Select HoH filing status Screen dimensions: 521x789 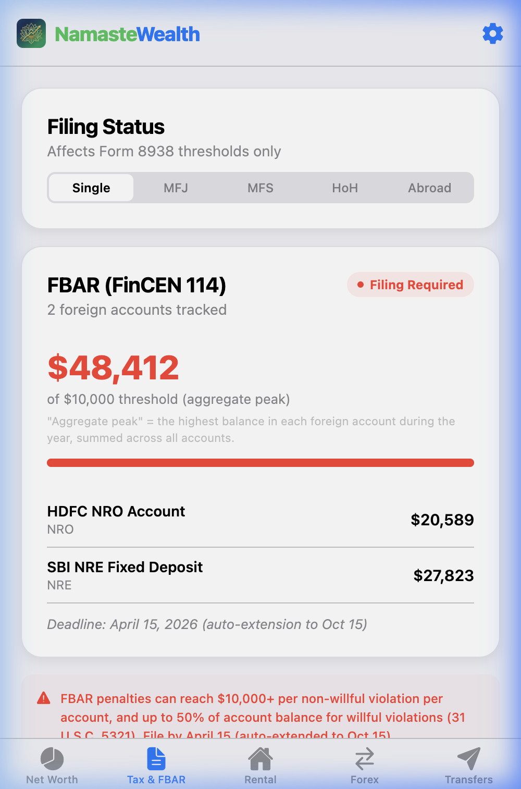coord(345,188)
